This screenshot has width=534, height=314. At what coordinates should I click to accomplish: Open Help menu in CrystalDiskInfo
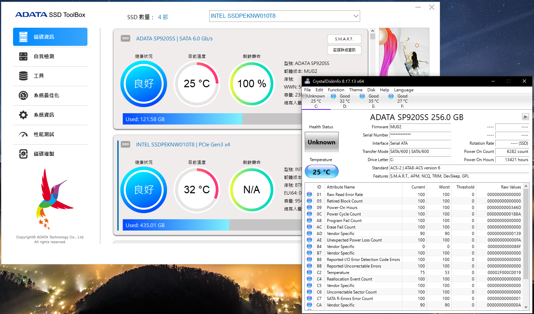384,90
